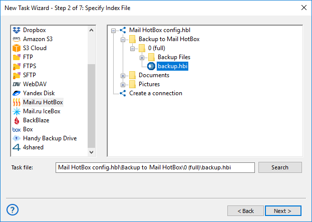Click the Backup Files folder icon
The image size is (312, 222).
(x=151, y=57)
